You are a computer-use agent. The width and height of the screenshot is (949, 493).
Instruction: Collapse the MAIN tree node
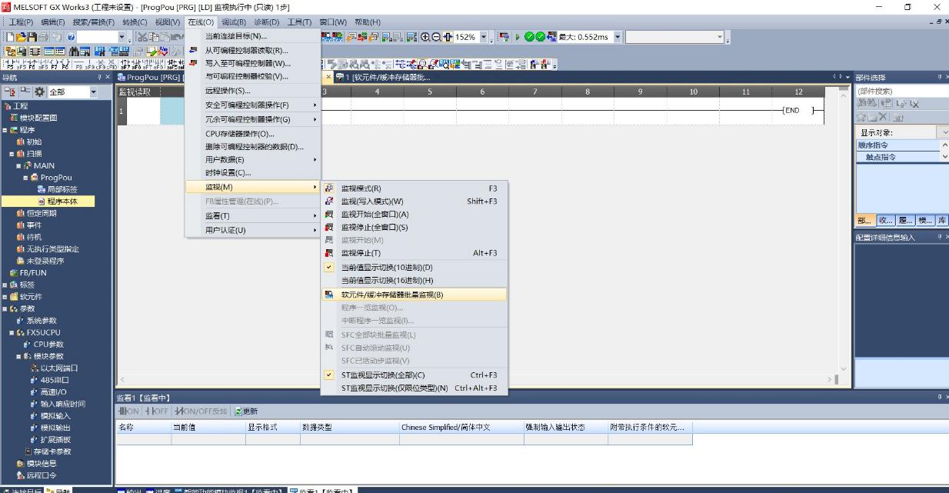click(x=18, y=165)
